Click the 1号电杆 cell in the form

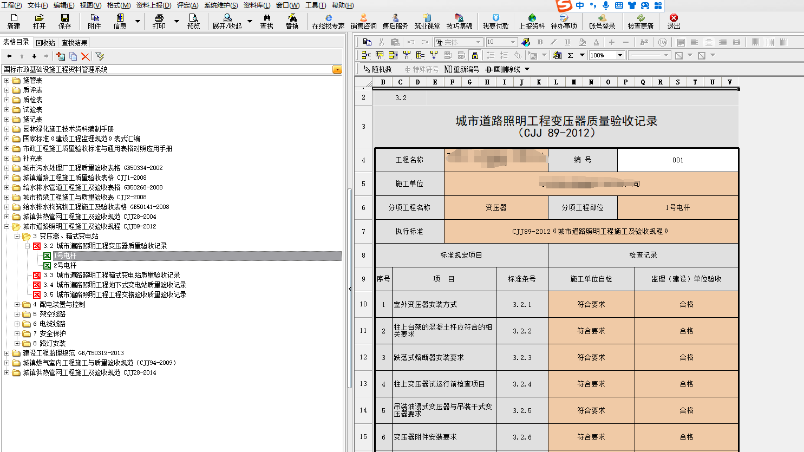click(678, 207)
